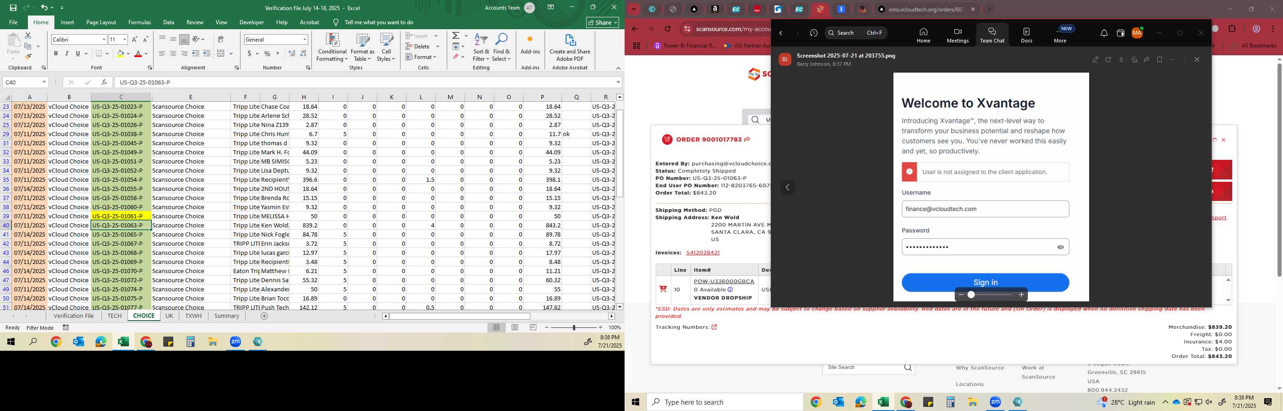
Task: Open the font size 11 dropdown
Action: pos(124,39)
